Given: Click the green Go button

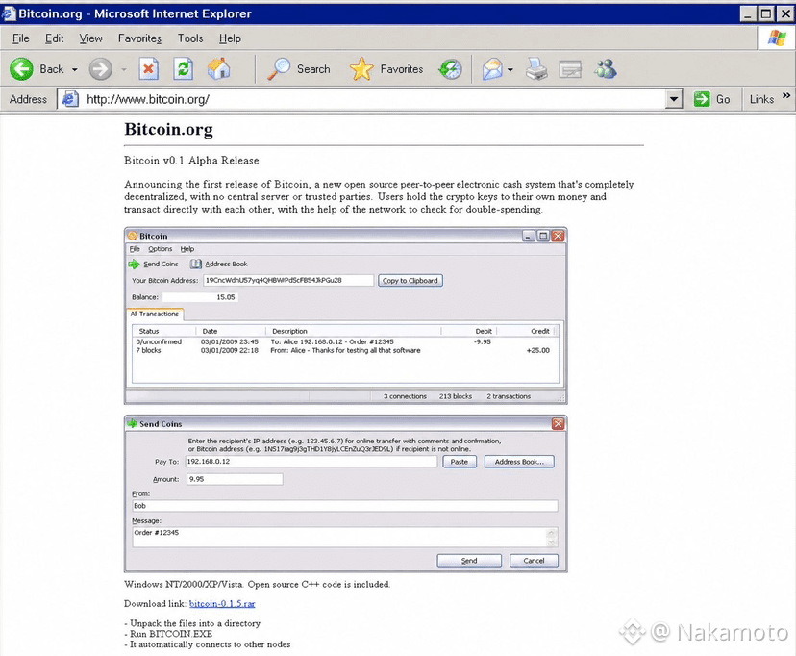Looking at the screenshot, I should [711, 99].
